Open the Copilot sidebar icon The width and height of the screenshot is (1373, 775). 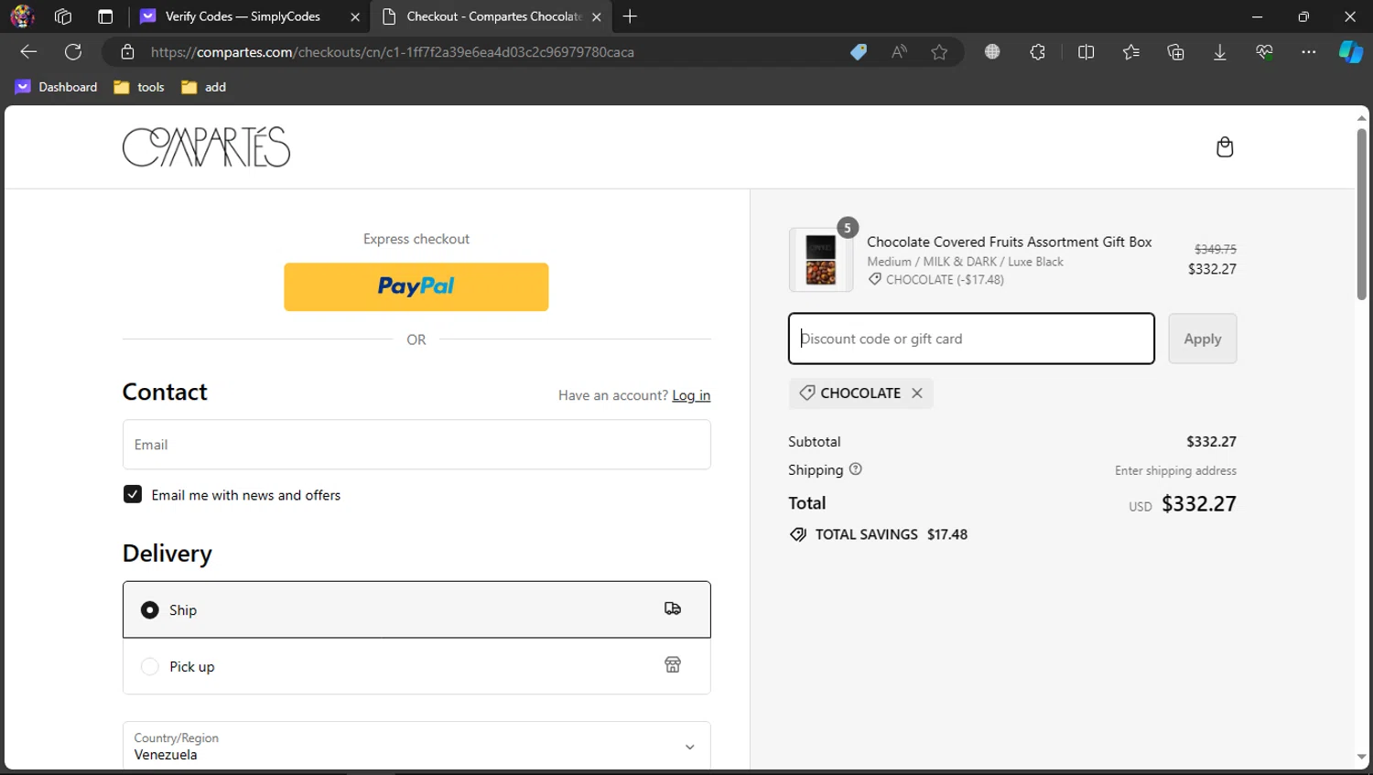(x=1351, y=52)
